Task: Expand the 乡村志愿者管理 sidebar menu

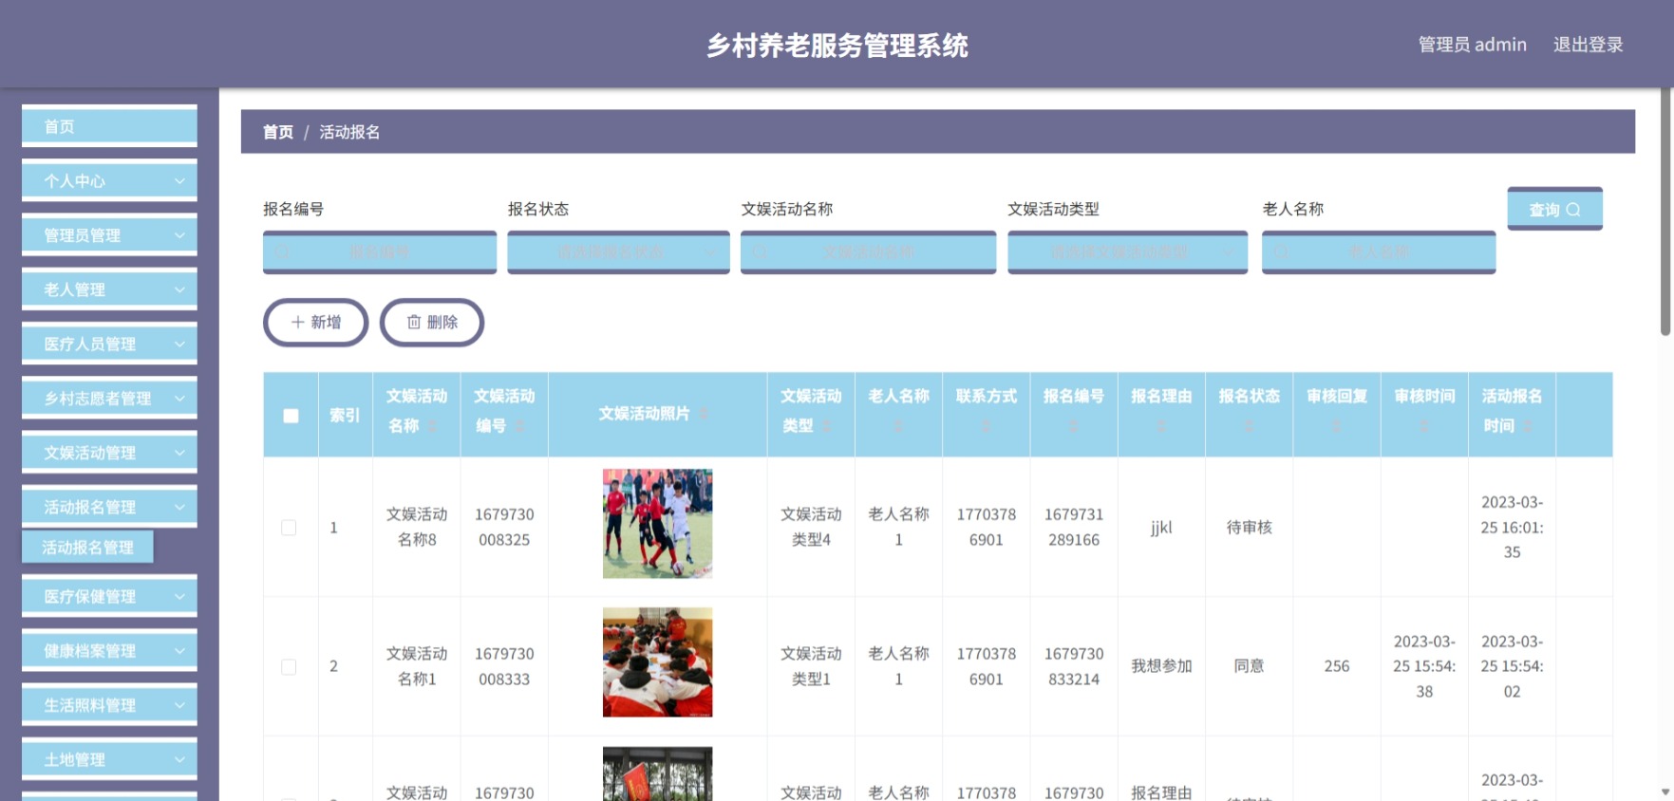Action: point(109,398)
